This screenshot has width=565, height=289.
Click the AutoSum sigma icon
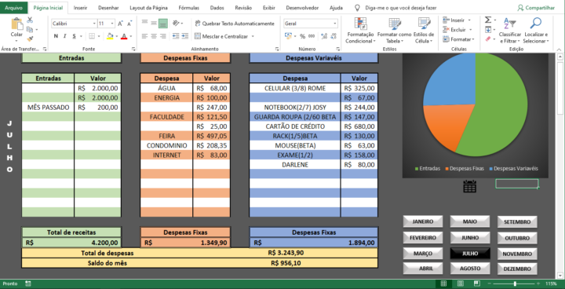coord(488,20)
